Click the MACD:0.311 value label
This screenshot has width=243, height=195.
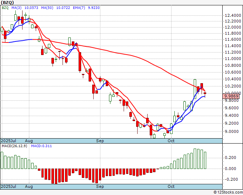(x=41, y=146)
